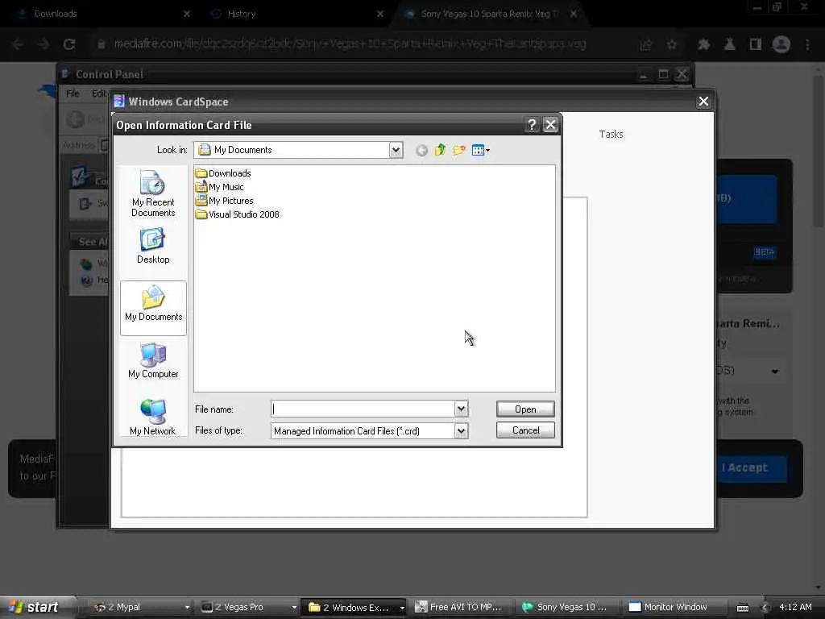This screenshot has width=825, height=619.
Task: Click I Accept on Mediafire banner
Action: (x=744, y=467)
